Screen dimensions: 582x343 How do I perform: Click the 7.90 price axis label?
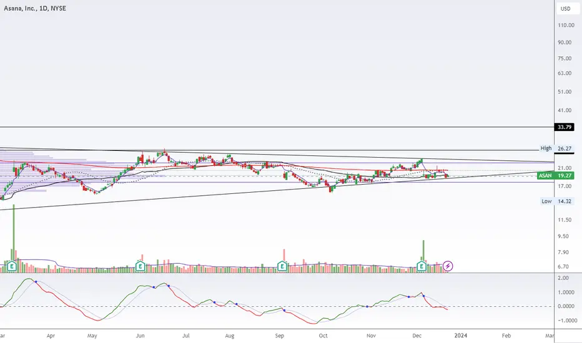click(563, 252)
